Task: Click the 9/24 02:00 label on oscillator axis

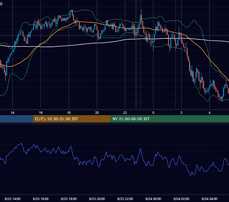Action: pos(181,199)
